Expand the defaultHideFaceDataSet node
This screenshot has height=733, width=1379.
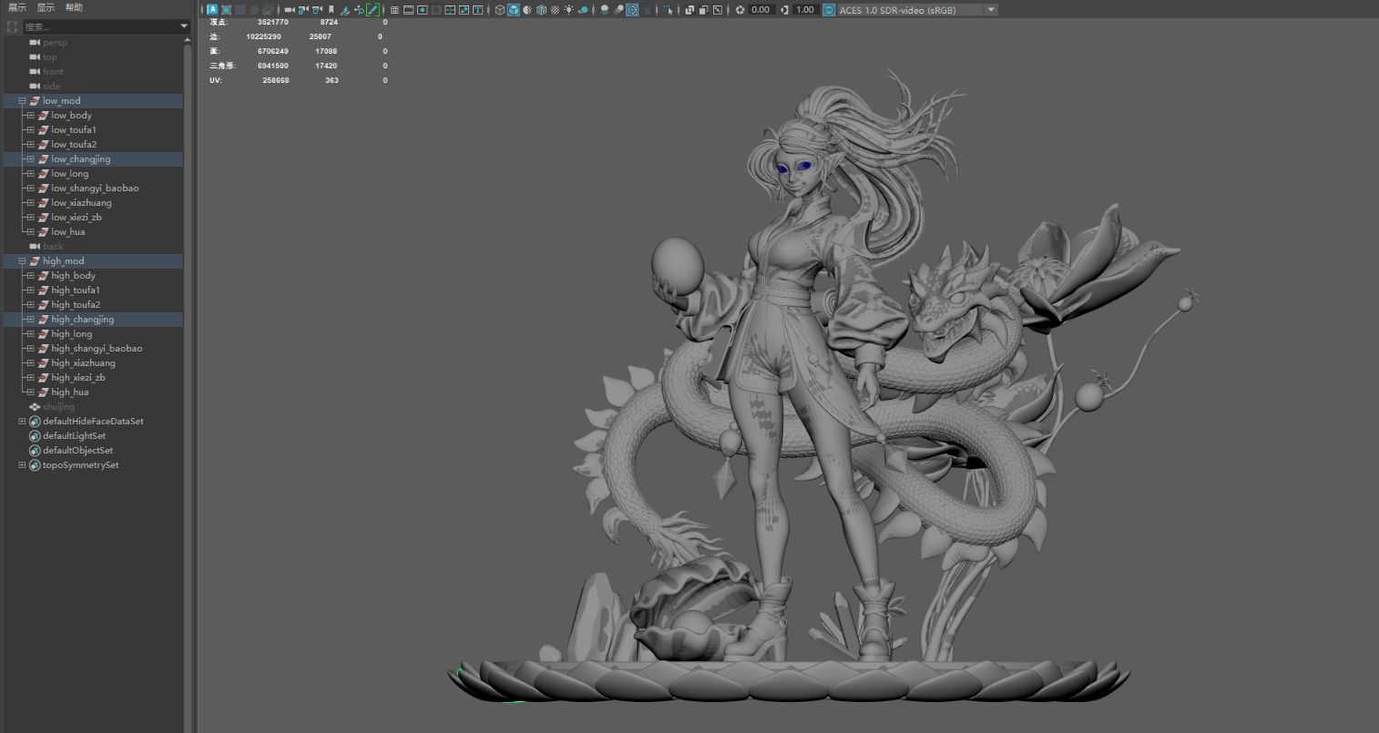(x=23, y=422)
